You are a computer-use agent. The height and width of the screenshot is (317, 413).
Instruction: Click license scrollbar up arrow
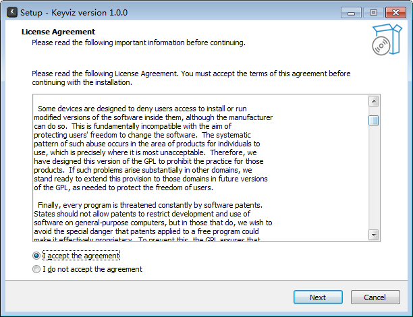[374, 101]
